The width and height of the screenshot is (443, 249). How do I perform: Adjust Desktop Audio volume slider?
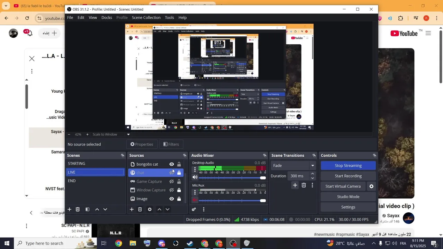pos(232,178)
